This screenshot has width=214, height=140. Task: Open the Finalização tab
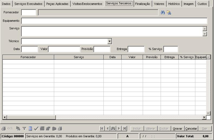coord(142,4)
